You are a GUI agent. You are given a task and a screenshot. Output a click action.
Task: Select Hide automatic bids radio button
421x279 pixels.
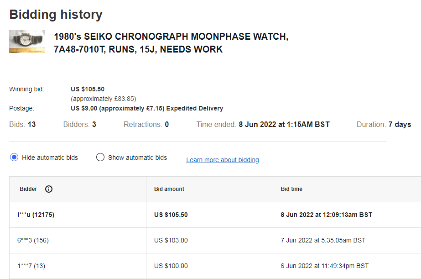[14, 157]
